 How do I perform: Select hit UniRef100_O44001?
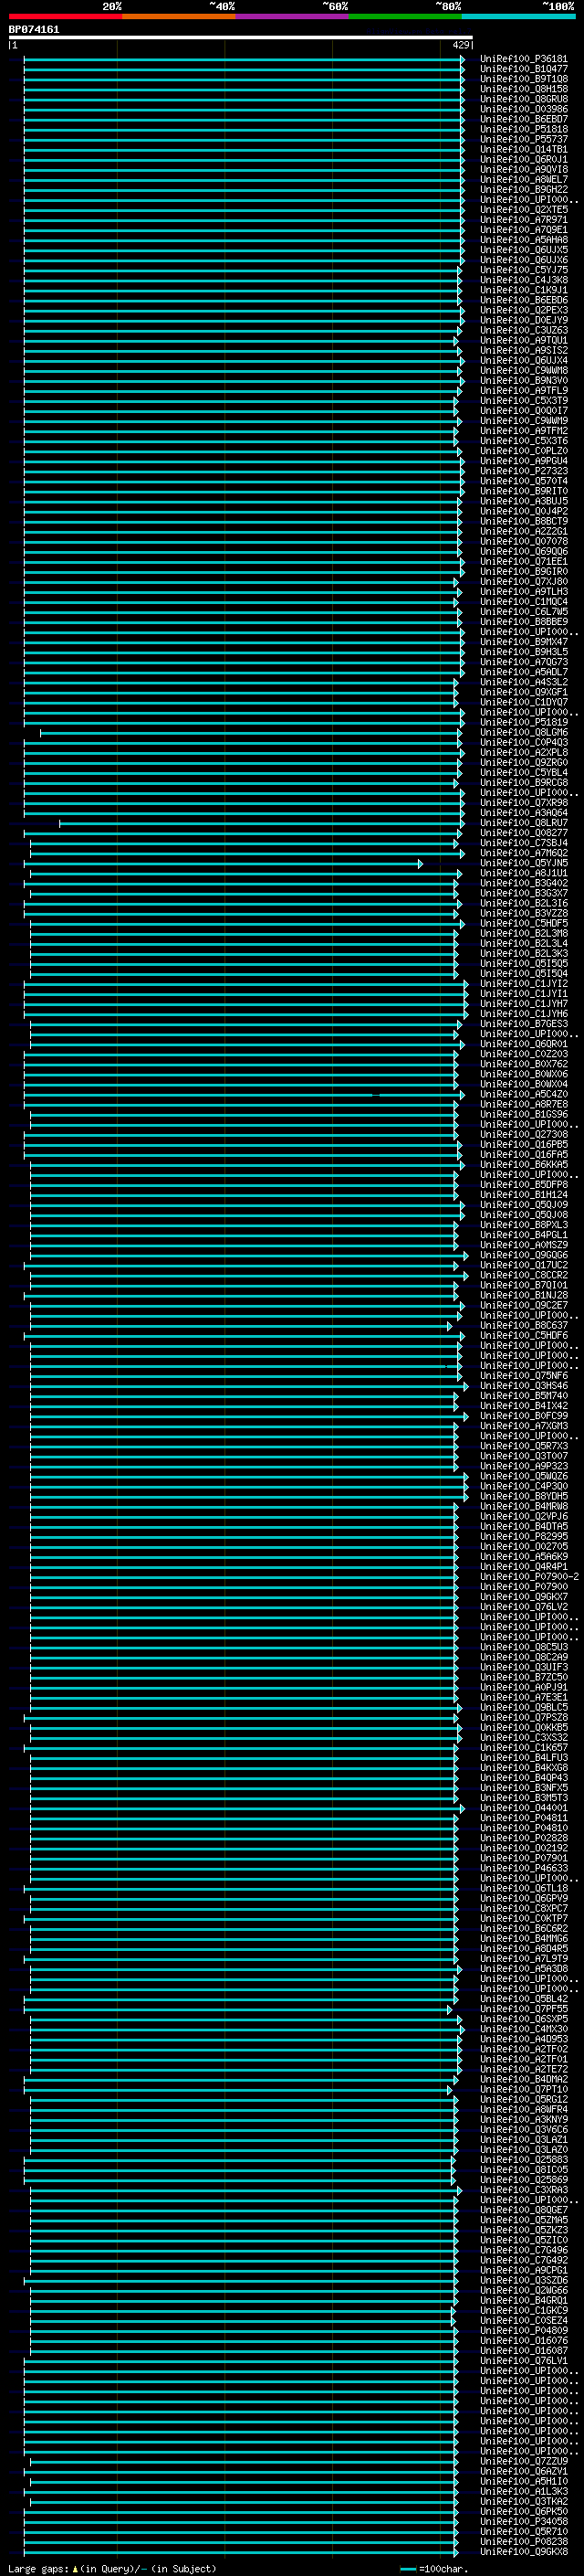coord(523,1808)
